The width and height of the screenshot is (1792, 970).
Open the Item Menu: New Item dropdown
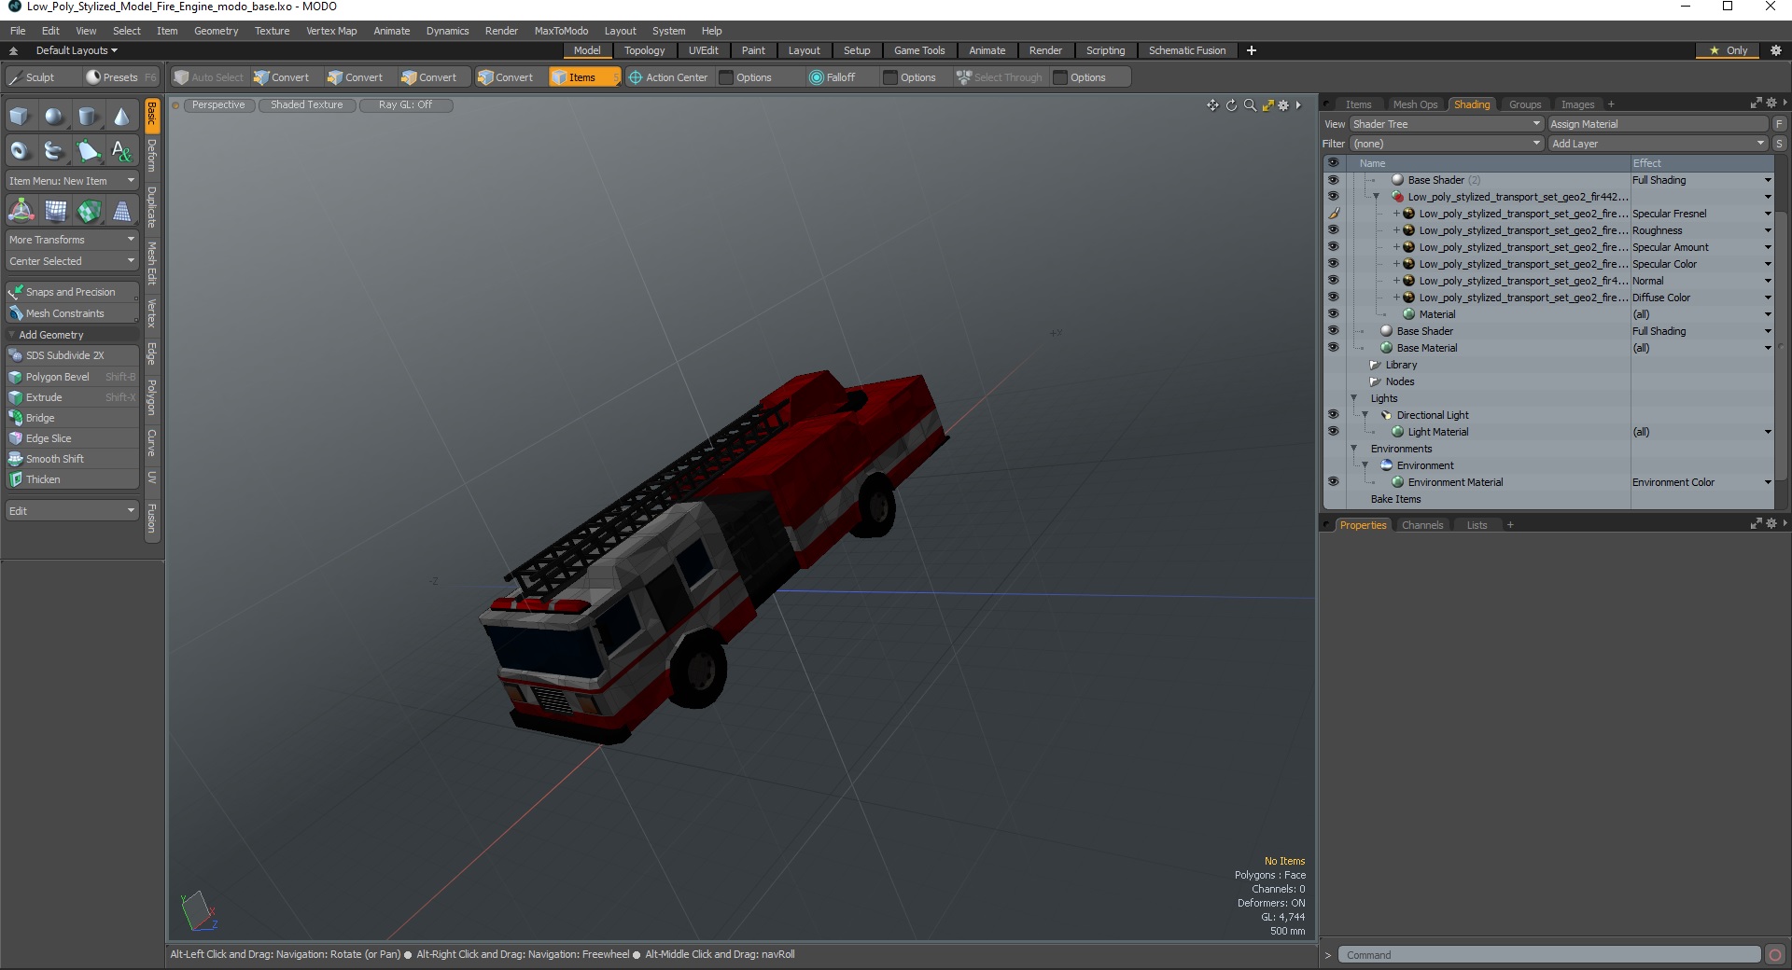[x=73, y=181]
